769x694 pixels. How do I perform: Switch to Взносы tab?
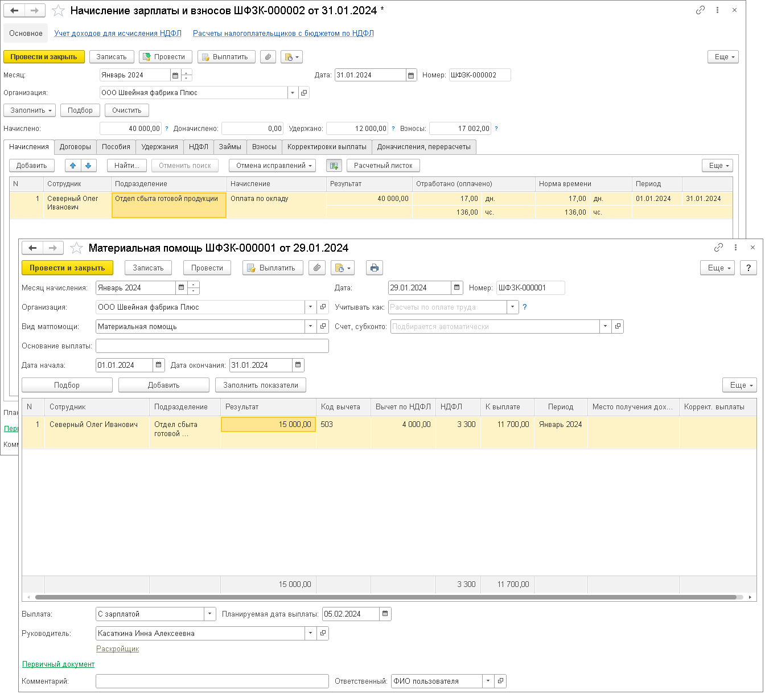point(265,147)
